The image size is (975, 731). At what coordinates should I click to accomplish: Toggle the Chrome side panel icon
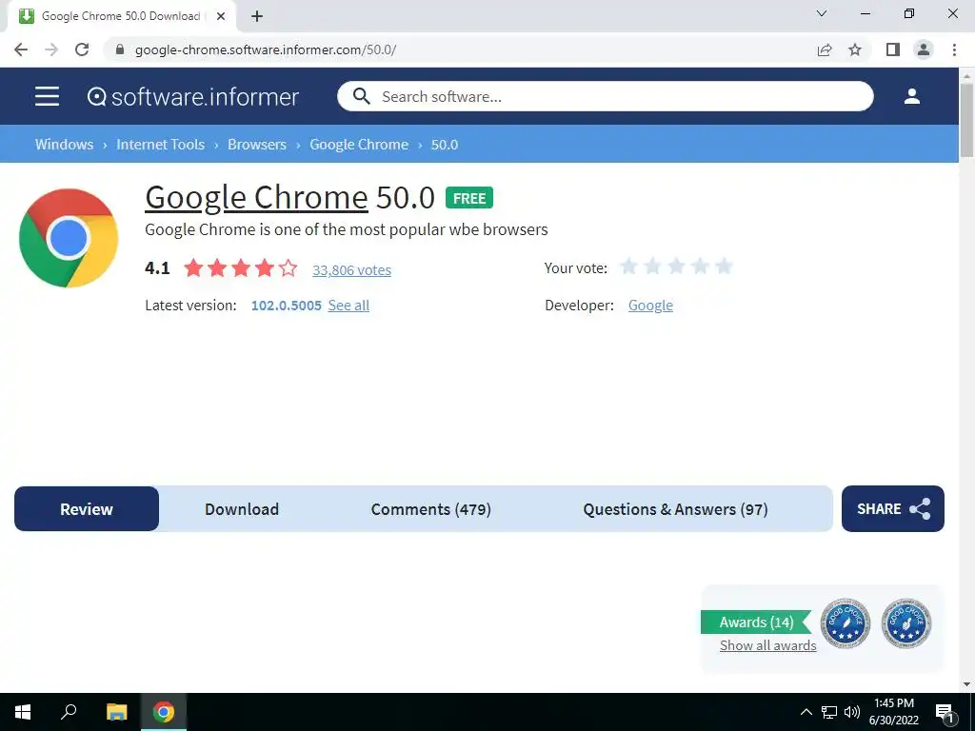pyautogui.click(x=893, y=49)
